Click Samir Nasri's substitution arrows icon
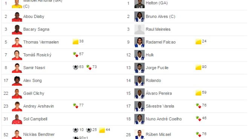The height and width of the screenshot is (139, 248). pos(89,67)
